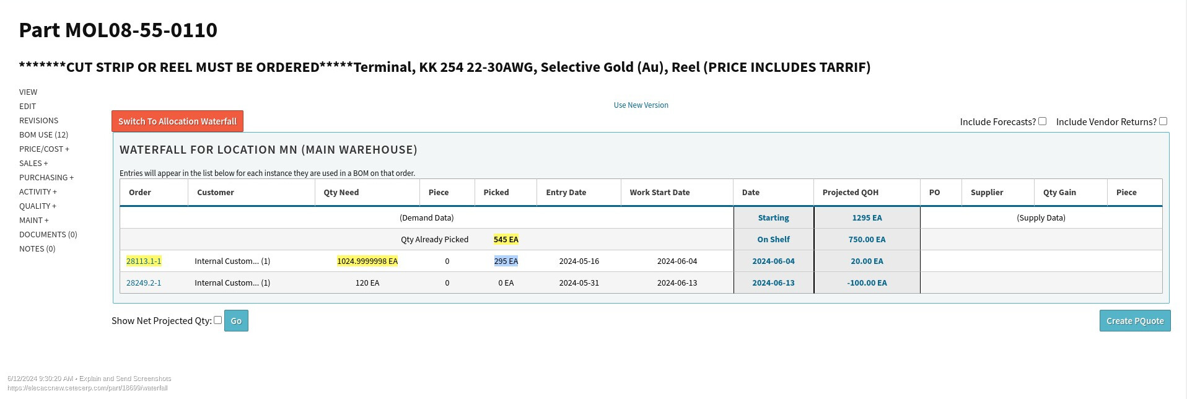Click the Create PQuote button
The width and height of the screenshot is (1187, 399).
pos(1135,321)
